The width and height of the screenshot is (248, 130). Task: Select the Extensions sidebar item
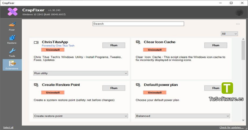12,65
